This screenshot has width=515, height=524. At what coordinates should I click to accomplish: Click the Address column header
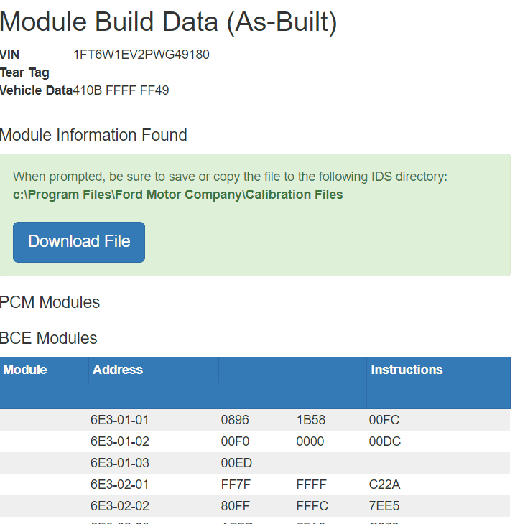point(118,370)
